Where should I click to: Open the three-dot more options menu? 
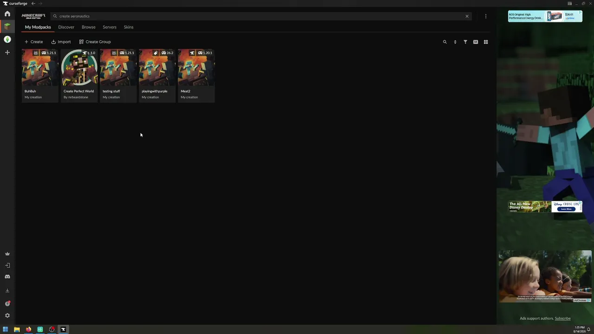[x=486, y=16]
